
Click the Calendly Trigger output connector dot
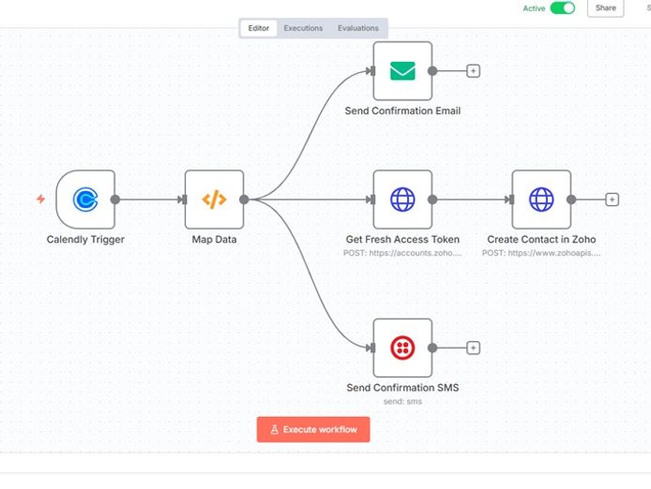115,200
